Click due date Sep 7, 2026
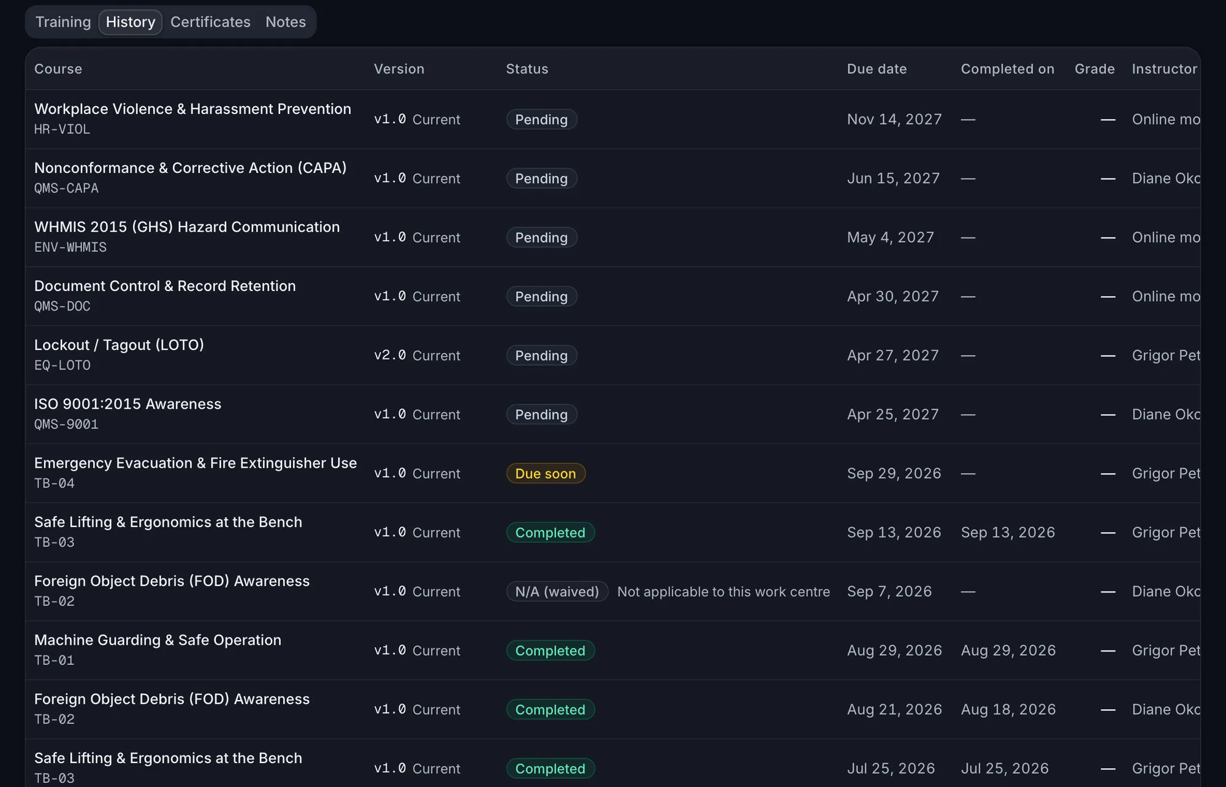The height and width of the screenshot is (787, 1226). 889,591
